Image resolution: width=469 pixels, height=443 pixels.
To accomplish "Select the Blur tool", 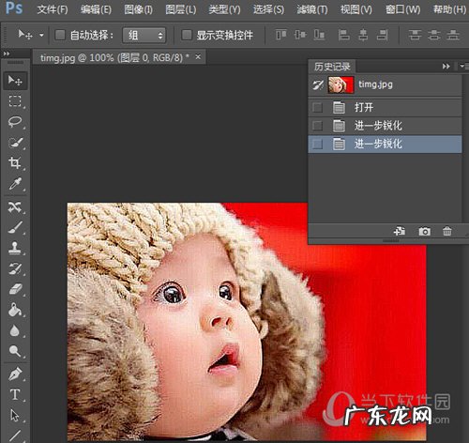I will 15,330.
